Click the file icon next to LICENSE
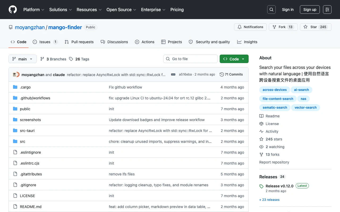340x212 pixels. [x=15, y=196]
